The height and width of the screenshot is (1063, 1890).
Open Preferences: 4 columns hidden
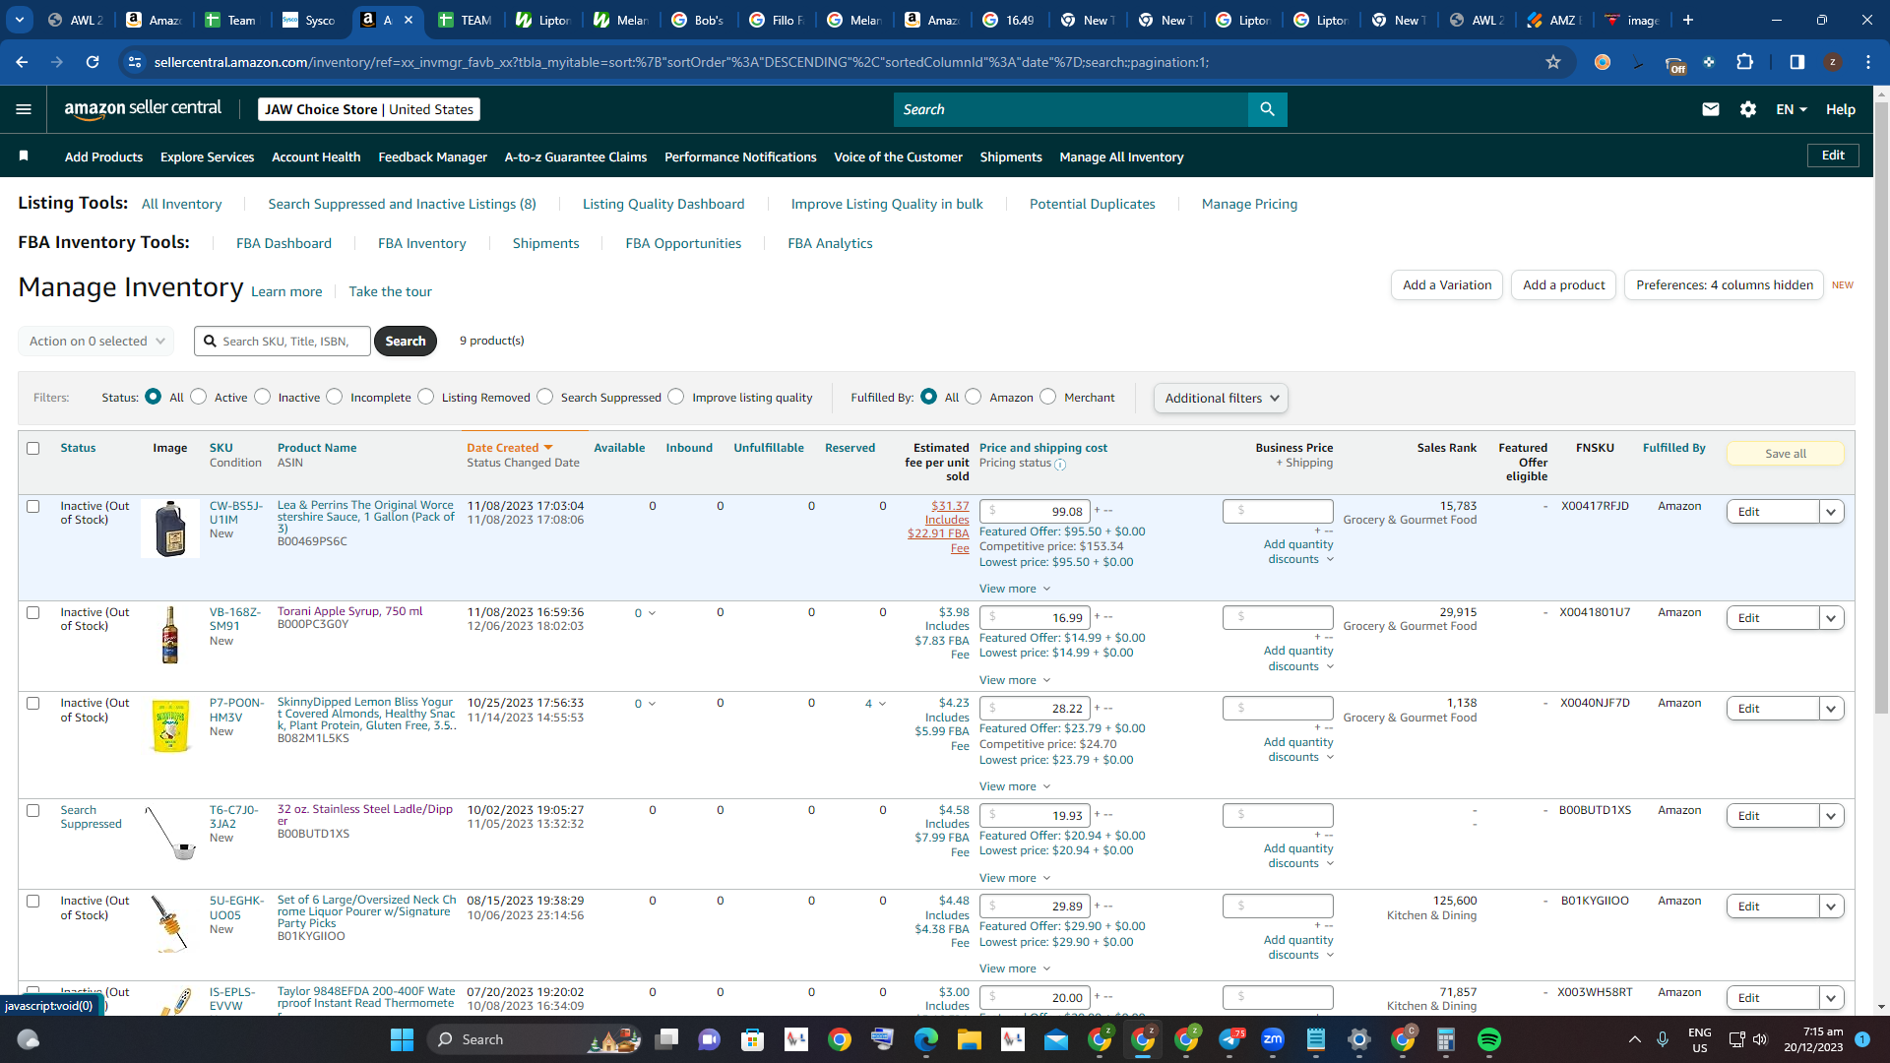point(1724,285)
